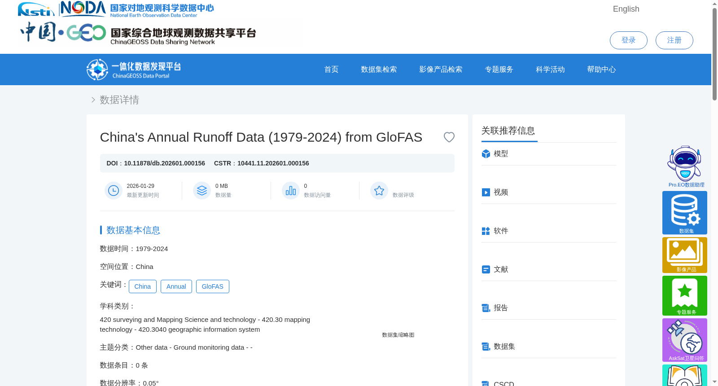Open the 专题服务 star shortcut tile

tap(685, 295)
